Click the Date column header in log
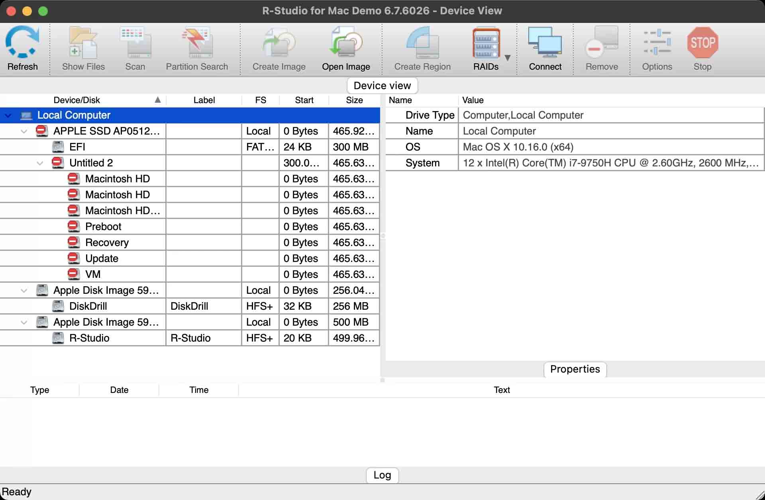 119,390
